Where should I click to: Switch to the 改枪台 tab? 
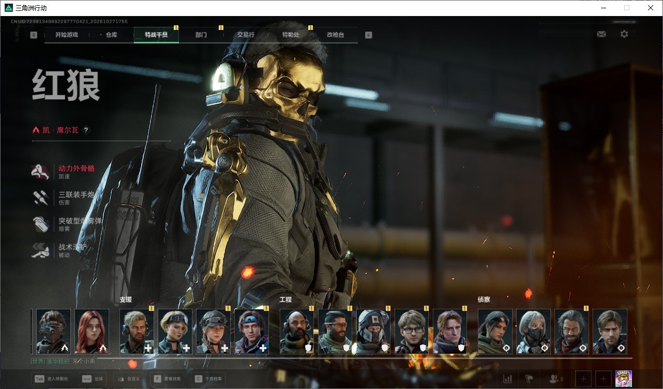pos(335,35)
